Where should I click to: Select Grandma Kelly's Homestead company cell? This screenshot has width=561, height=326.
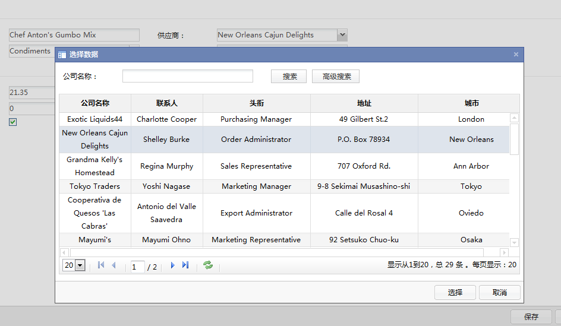95,166
